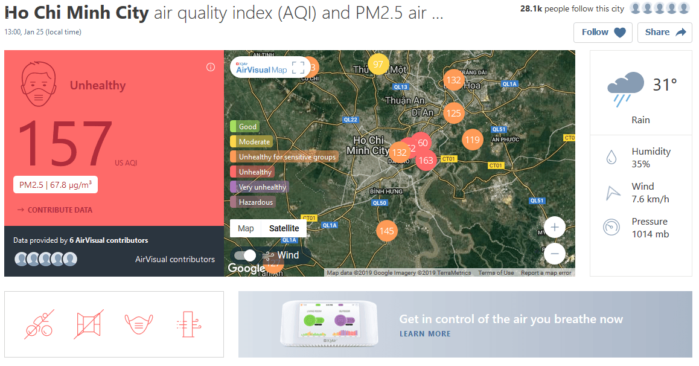
Task: Click the yellow Moderate legend swatch
Action: coord(233,142)
